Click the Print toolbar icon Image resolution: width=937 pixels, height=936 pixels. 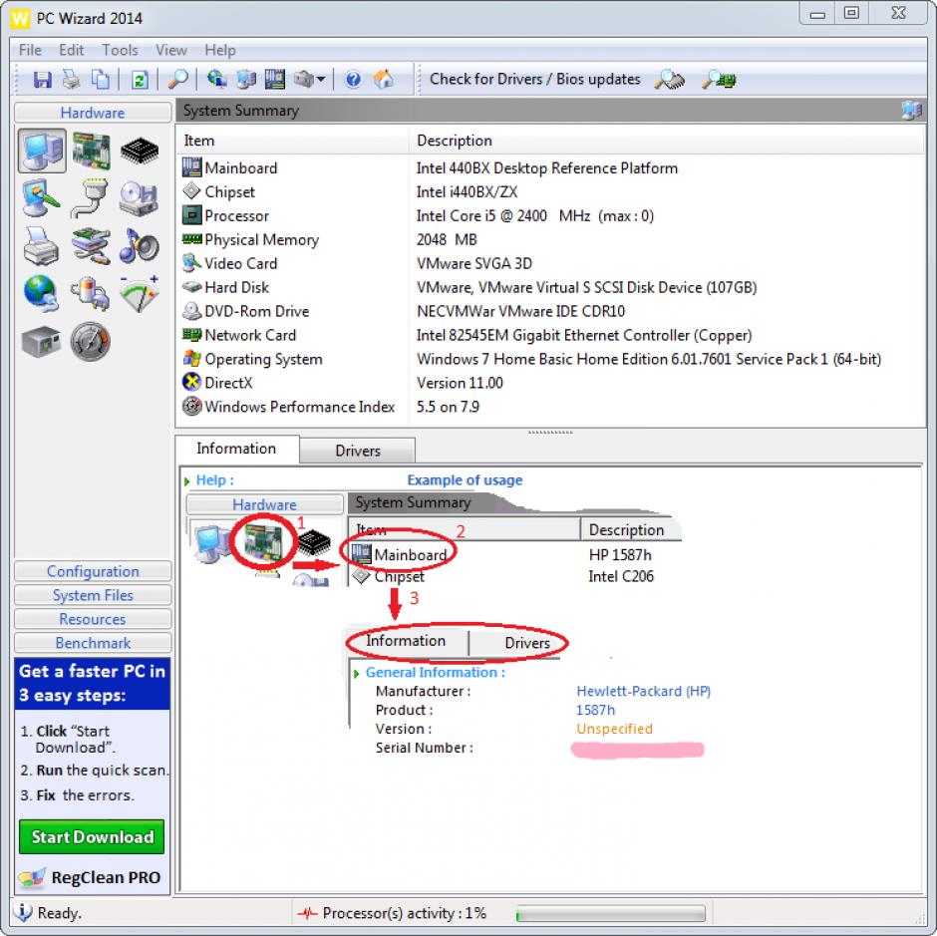point(72,80)
